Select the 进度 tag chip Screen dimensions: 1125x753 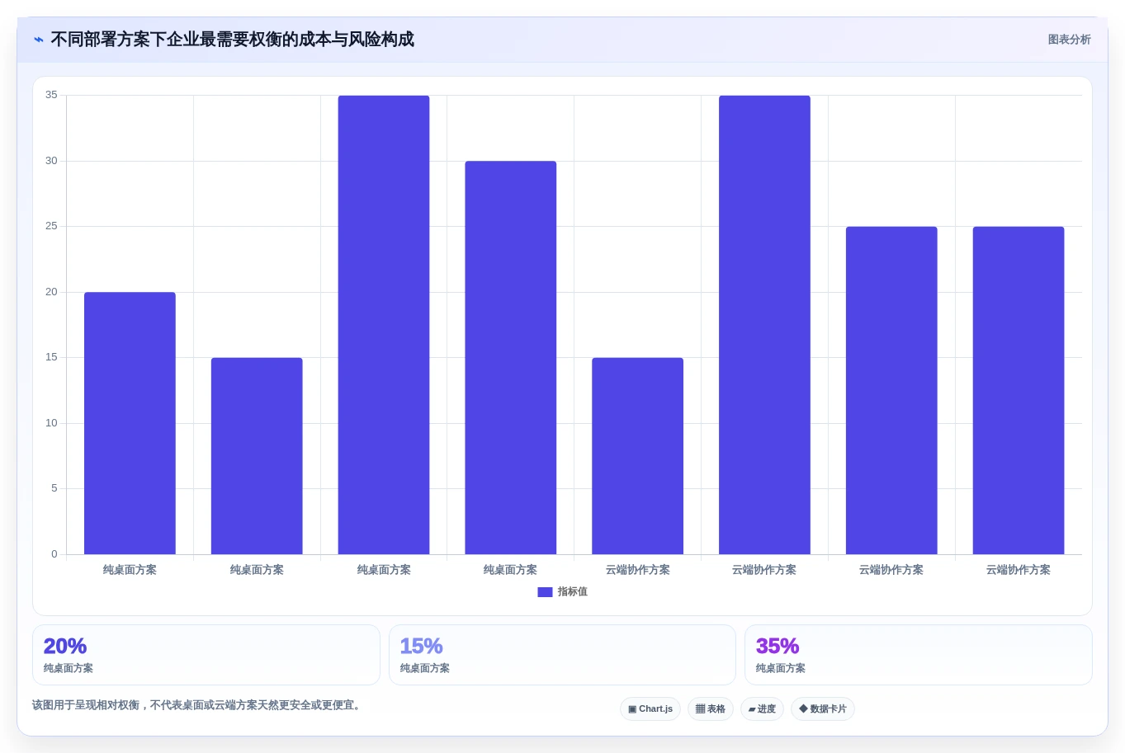(x=762, y=709)
